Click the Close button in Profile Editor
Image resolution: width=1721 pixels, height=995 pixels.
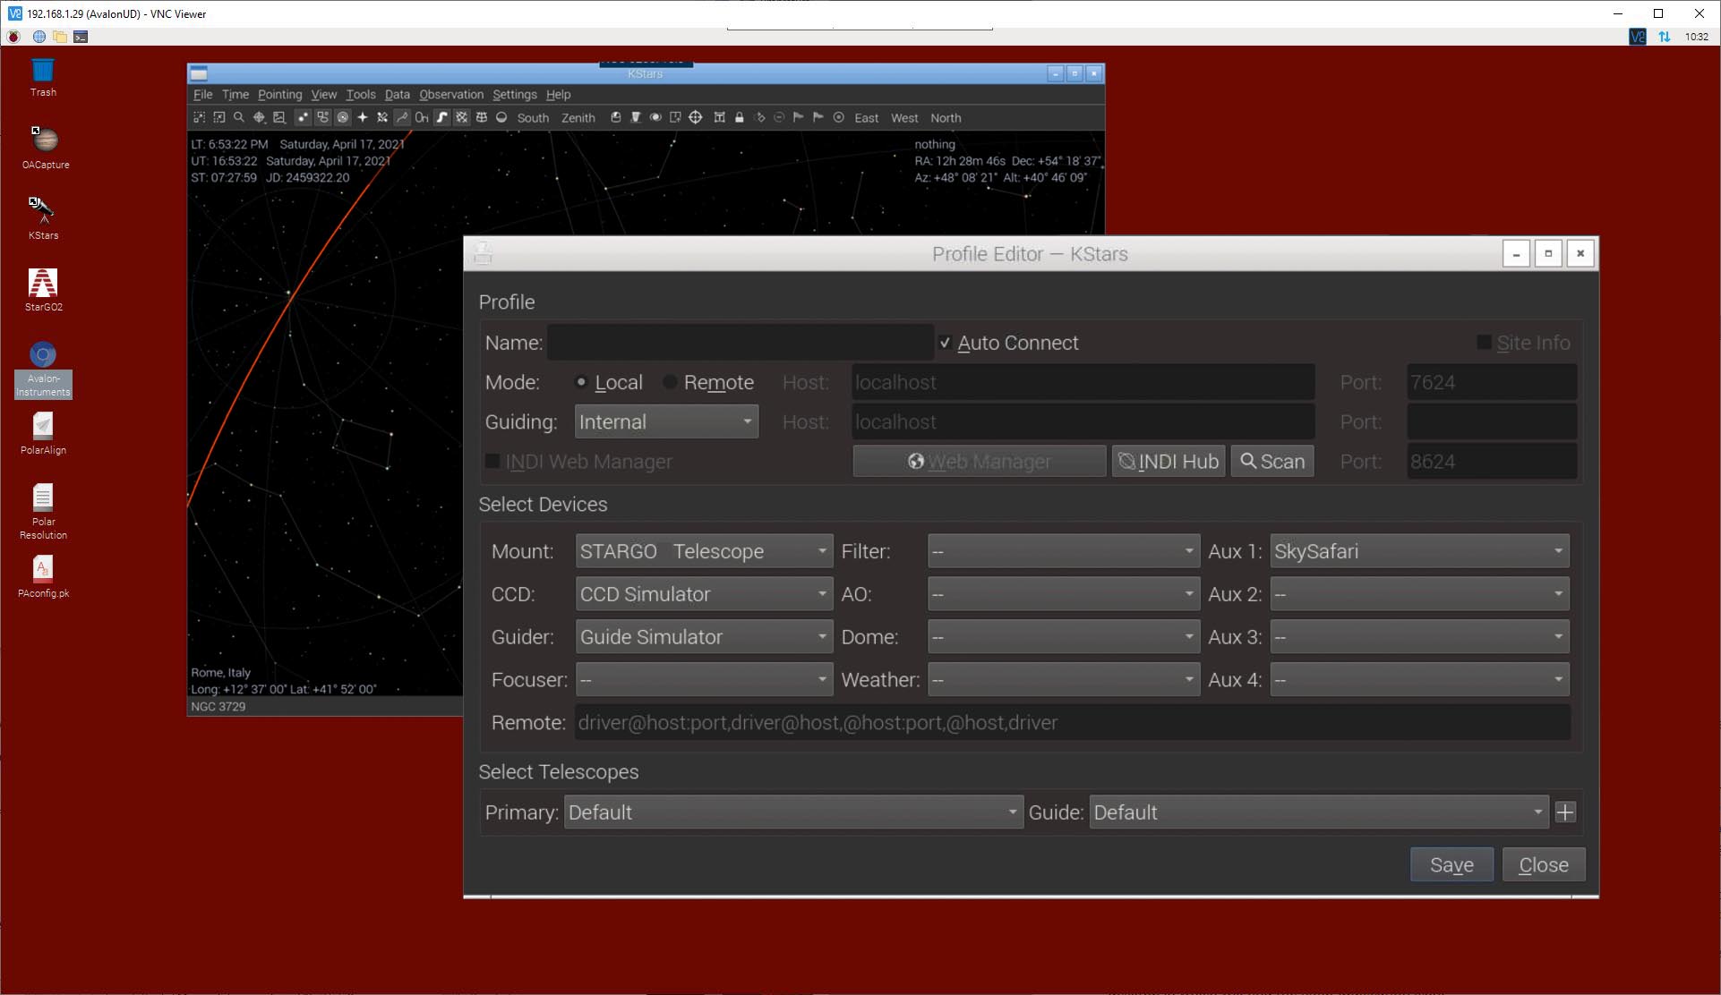[x=1544, y=864]
